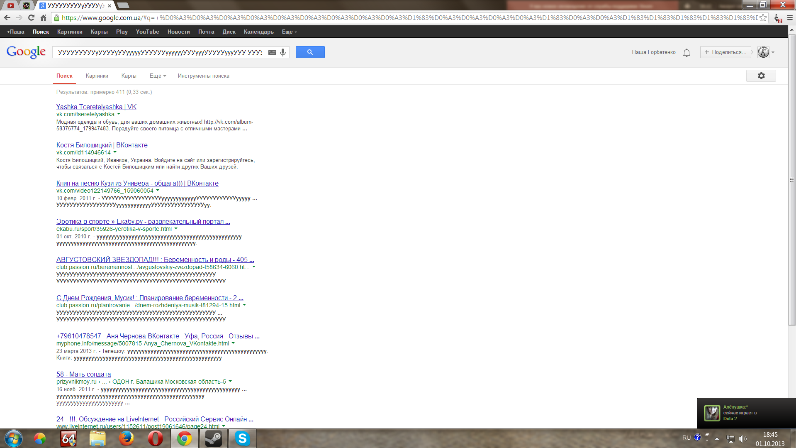The image size is (796, 448).
Task: Bookmark this page with star icon
Action: [x=763, y=18]
